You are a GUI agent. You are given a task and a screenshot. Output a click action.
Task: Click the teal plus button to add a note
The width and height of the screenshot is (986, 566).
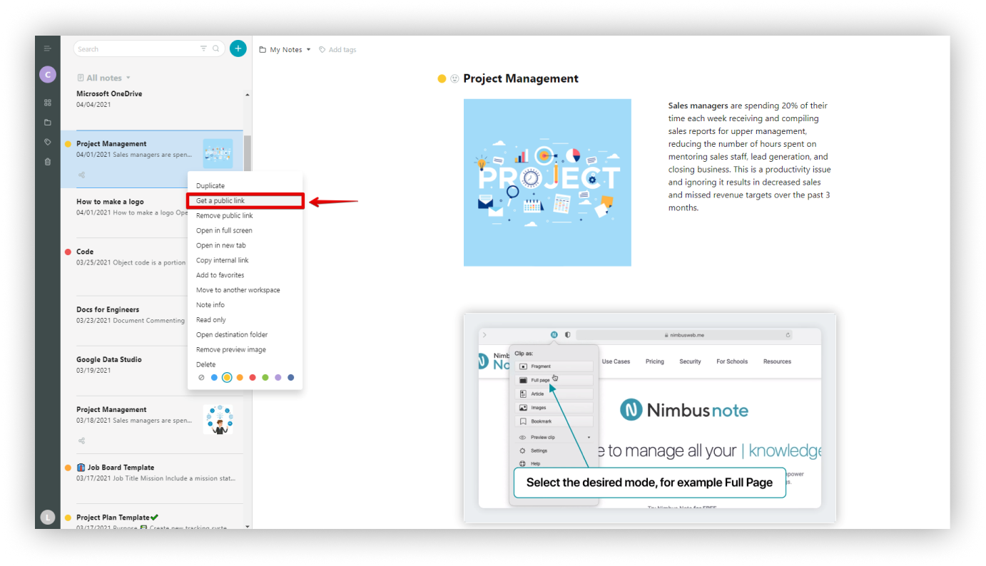[x=238, y=48]
